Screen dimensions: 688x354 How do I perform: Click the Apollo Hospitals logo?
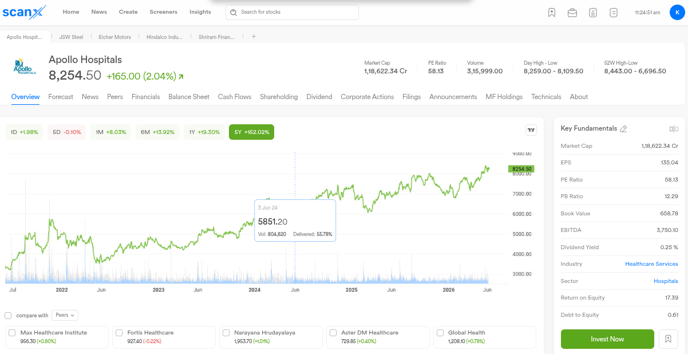(25, 67)
